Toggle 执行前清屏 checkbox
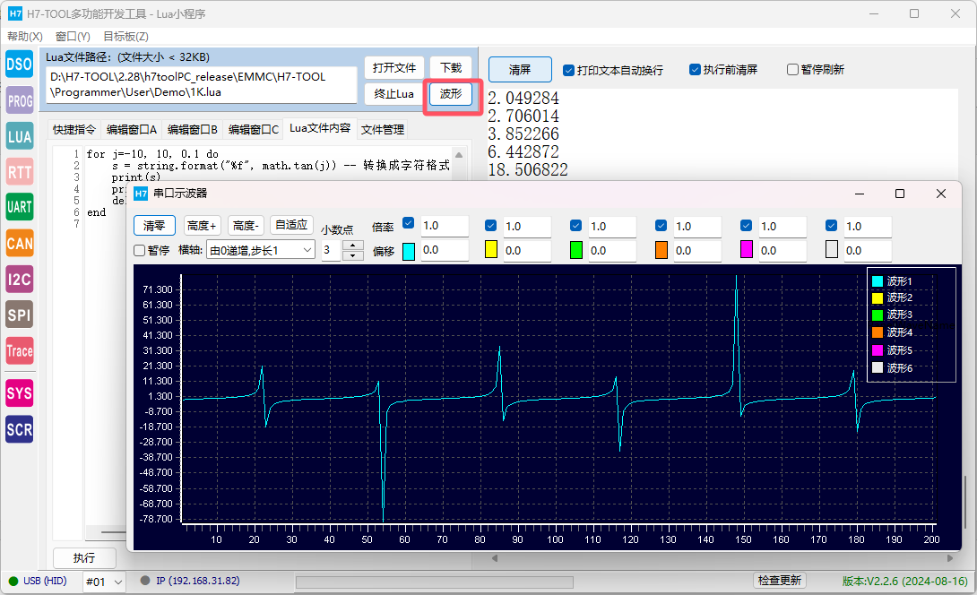Screen dimensions: 977x595 [x=695, y=69]
